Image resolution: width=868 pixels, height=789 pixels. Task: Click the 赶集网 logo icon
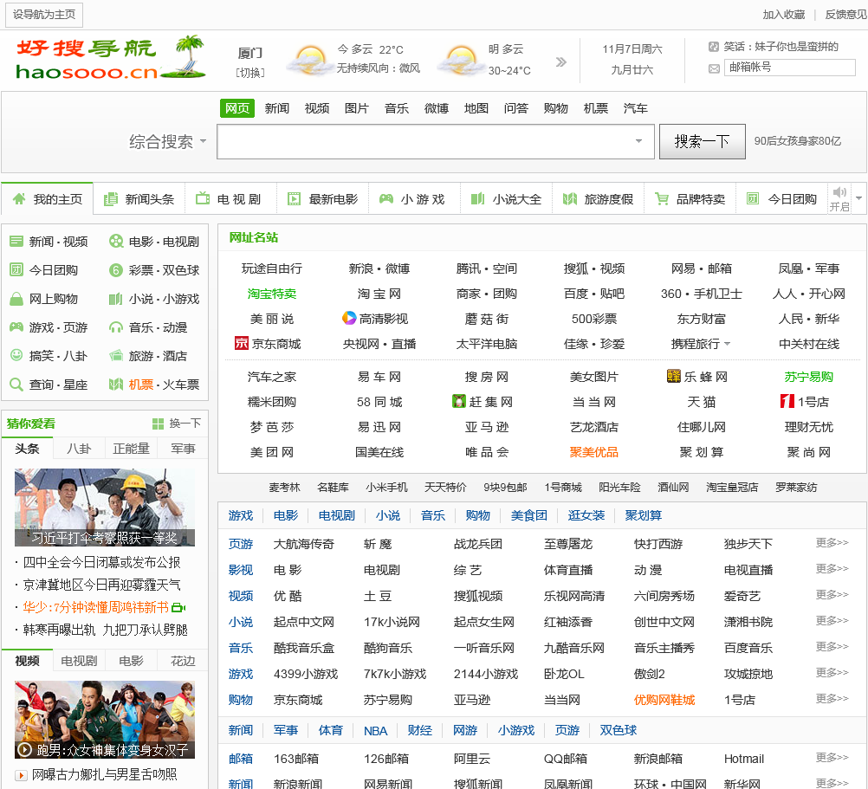coord(459,401)
